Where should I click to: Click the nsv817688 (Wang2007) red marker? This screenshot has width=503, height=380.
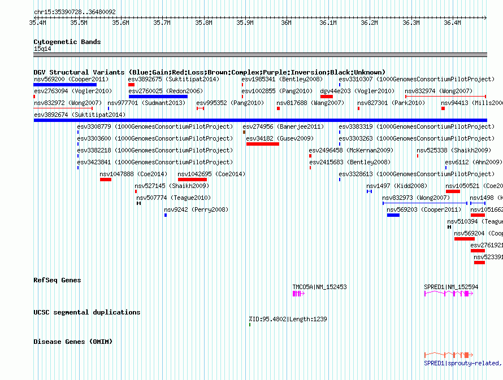tap(279, 108)
